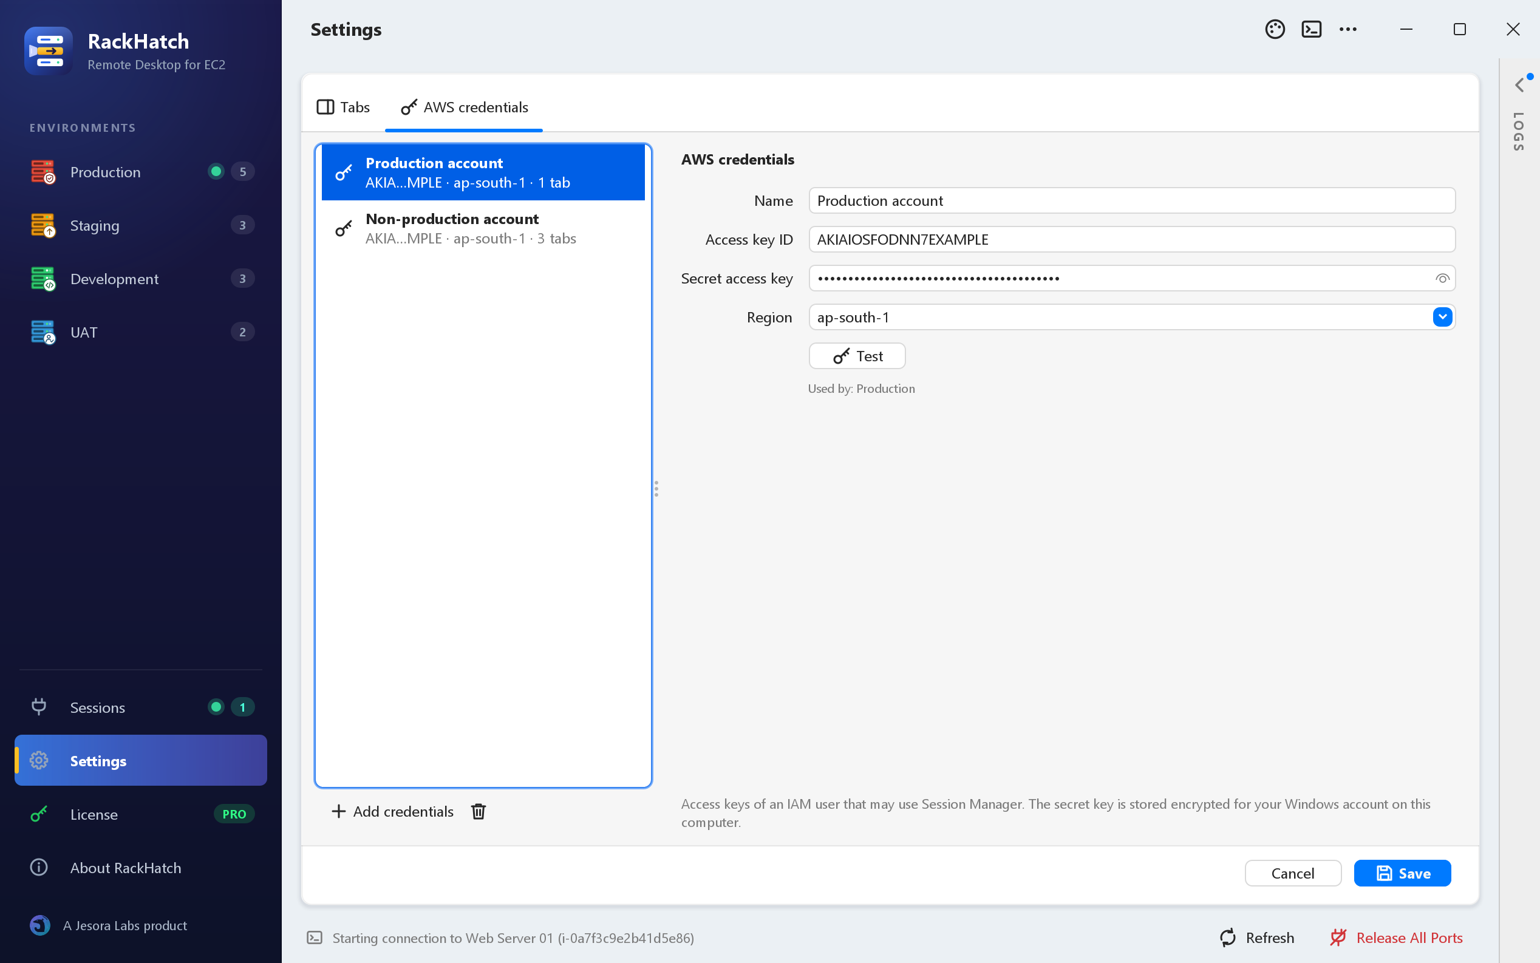Click the Cancel button
The width and height of the screenshot is (1540, 963).
pos(1292,873)
